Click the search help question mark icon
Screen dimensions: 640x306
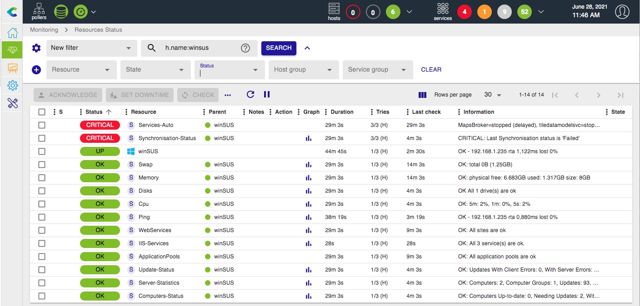point(245,48)
